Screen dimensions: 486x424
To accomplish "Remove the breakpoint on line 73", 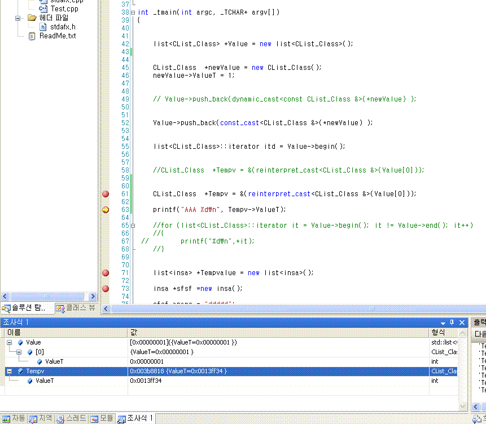I will click(105, 289).
